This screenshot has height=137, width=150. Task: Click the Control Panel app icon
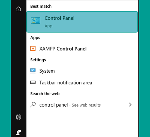tap(35, 20)
